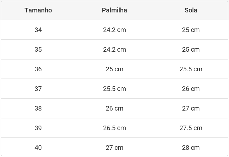Select size 34 cell
This screenshot has width=229, height=157.
[38, 30]
